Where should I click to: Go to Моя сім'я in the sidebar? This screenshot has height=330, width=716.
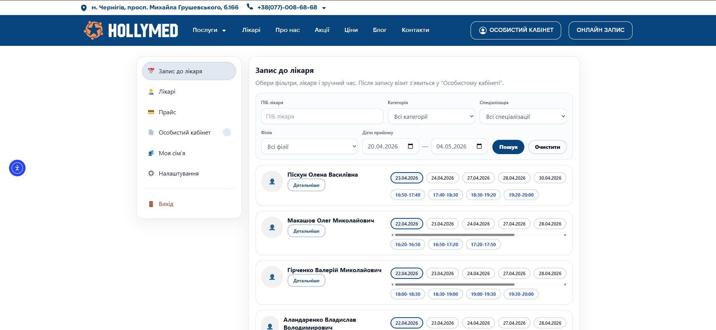pos(172,153)
